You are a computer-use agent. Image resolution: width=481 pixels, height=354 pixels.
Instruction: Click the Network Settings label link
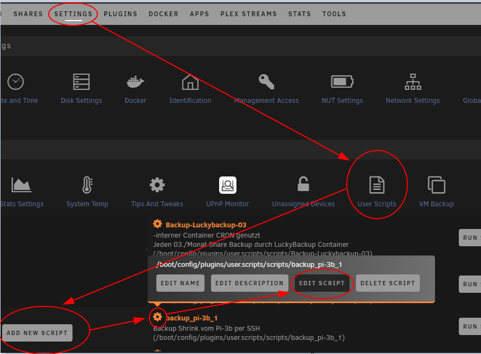(413, 100)
